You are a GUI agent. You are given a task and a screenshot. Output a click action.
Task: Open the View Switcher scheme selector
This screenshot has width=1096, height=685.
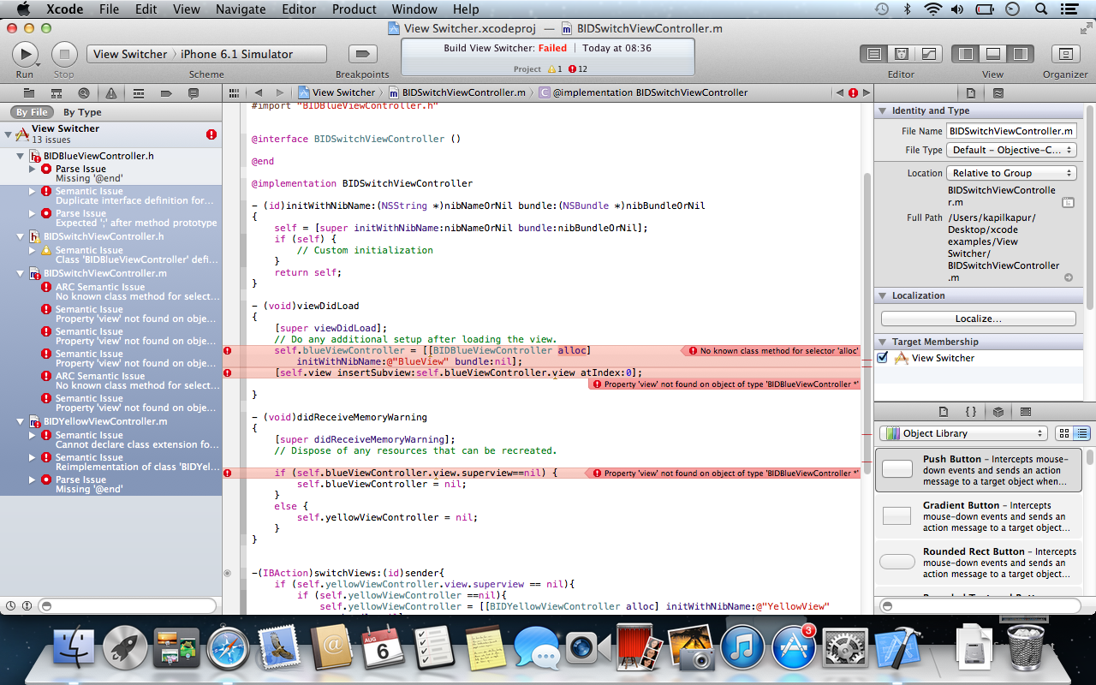[130, 54]
